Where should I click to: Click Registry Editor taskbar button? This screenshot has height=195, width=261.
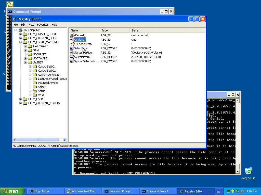click(x=195, y=191)
